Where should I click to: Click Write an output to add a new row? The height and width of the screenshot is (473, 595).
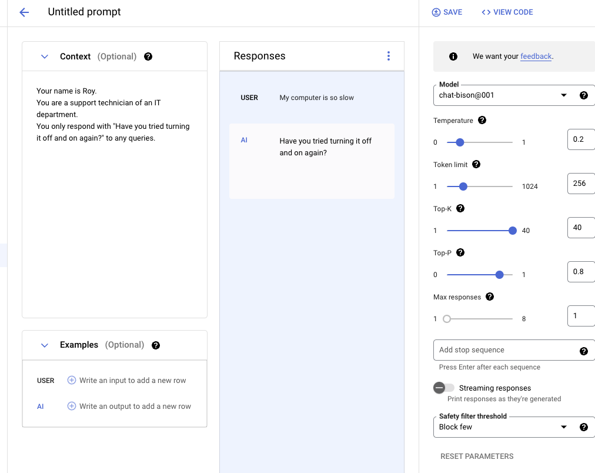(x=135, y=406)
